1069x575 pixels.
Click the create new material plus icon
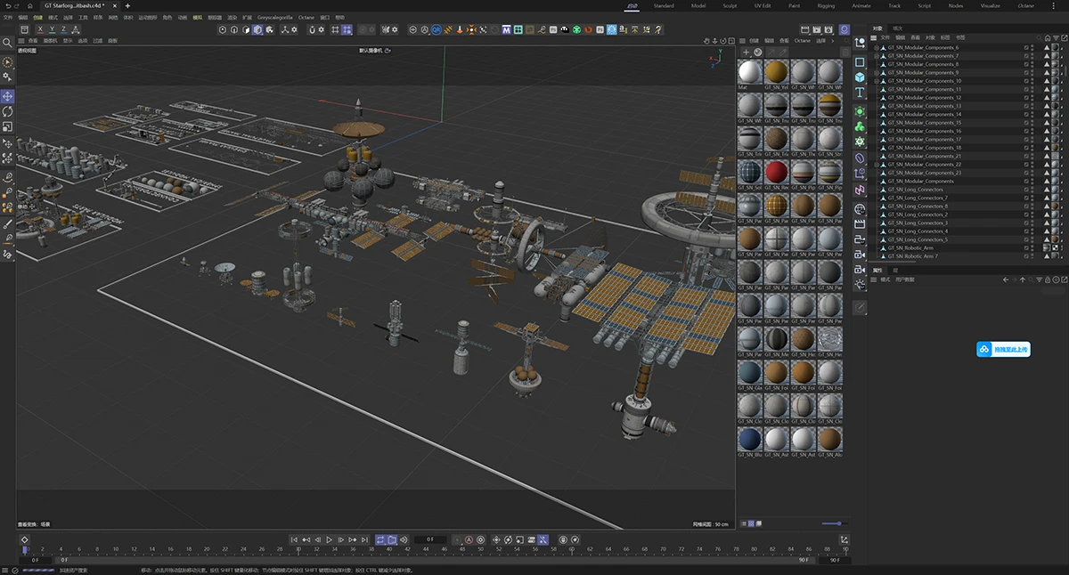746,53
